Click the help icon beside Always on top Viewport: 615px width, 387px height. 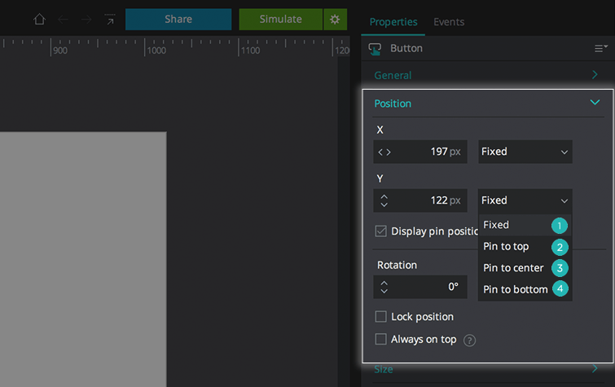coord(469,341)
